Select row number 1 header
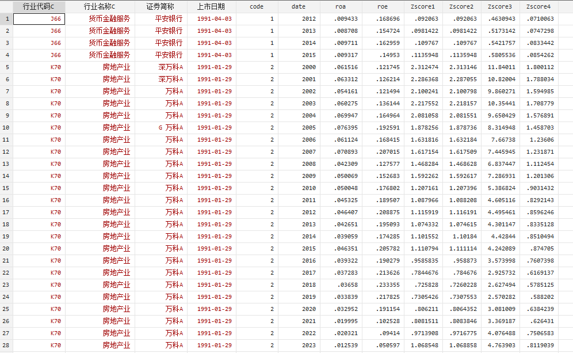 click(6, 19)
